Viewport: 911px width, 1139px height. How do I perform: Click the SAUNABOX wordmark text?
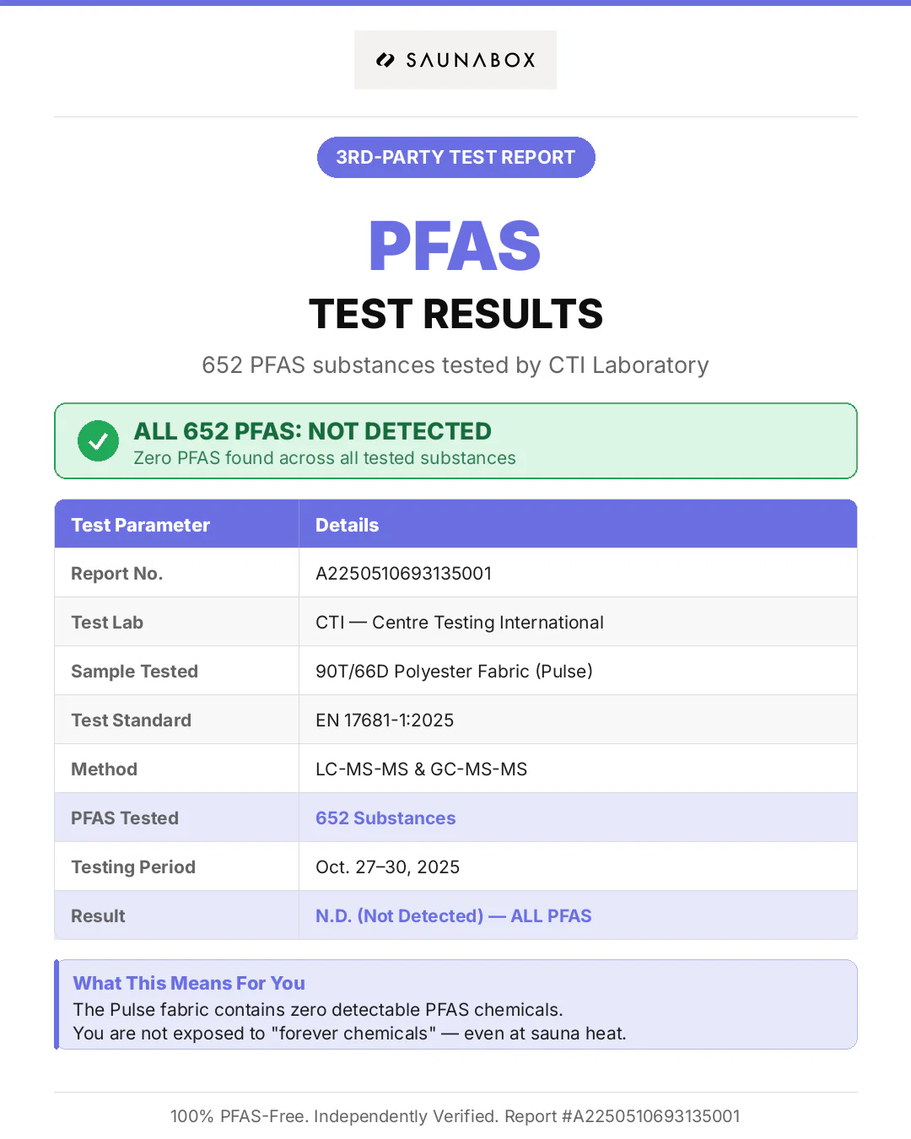click(x=471, y=60)
